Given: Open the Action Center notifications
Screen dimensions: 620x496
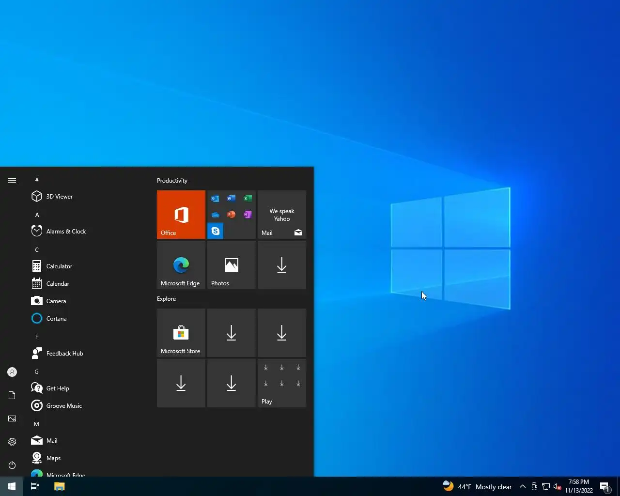Looking at the screenshot, I should point(604,486).
